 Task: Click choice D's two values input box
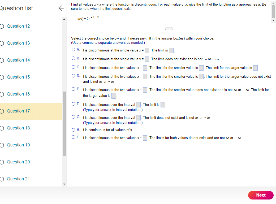145,77
